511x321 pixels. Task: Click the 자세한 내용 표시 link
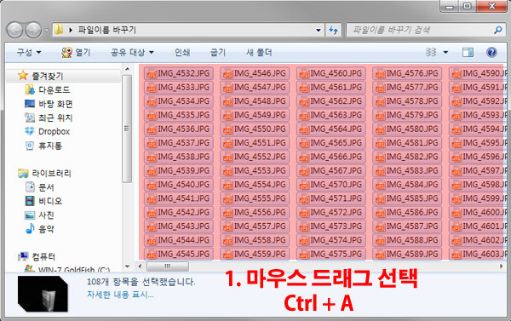pyautogui.click(x=120, y=295)
